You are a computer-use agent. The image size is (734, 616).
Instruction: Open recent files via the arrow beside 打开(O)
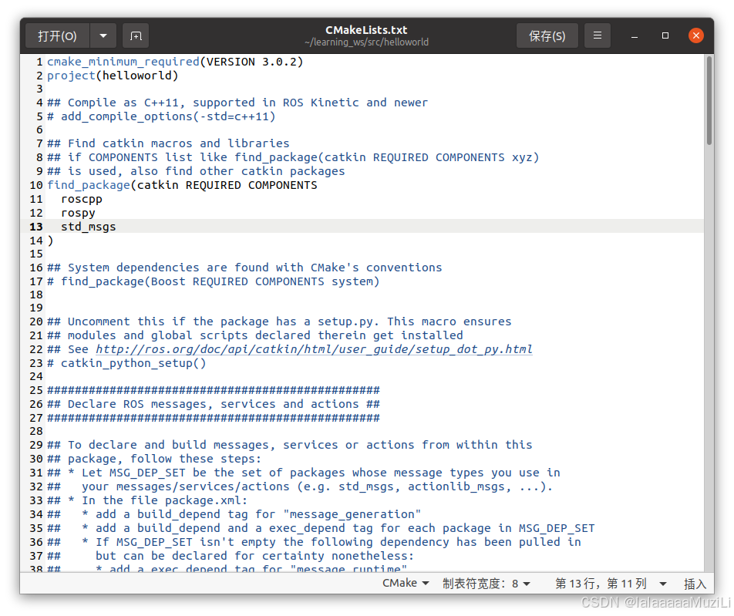coord(104,35)
